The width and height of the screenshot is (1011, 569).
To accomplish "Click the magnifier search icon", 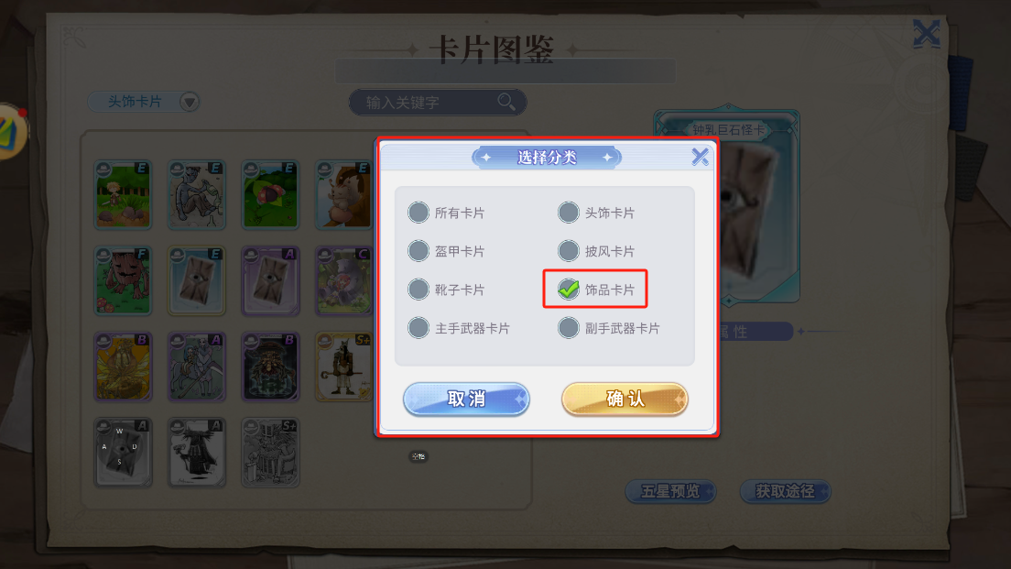I will point(506,102).
